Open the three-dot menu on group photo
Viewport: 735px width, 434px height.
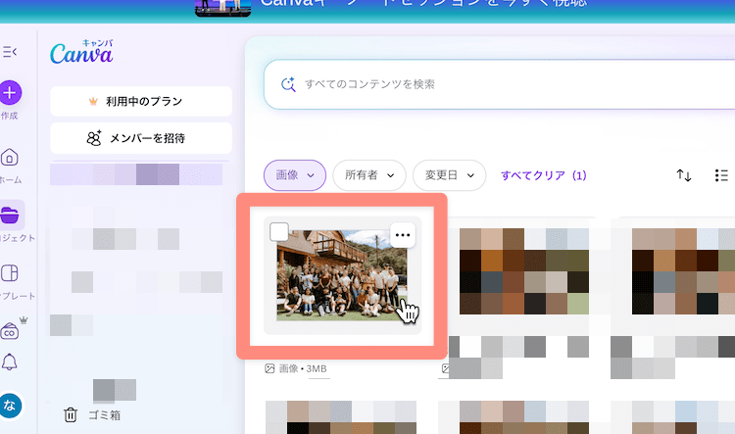click(403, 235)
